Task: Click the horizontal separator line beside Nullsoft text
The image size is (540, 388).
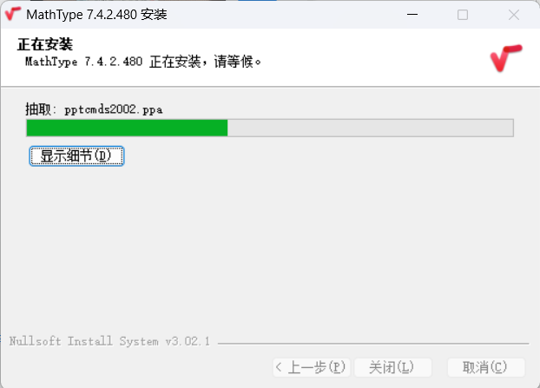Action: (373, 343)
